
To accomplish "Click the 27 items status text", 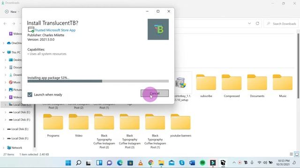I will tap(8, 154).
